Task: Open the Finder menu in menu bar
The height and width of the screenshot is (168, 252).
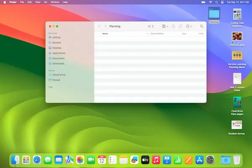Action: click(13, 2)
